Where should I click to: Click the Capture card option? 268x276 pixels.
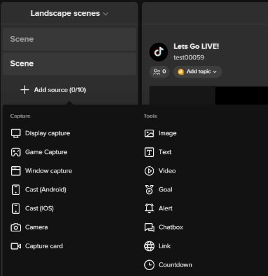(37, 246)
